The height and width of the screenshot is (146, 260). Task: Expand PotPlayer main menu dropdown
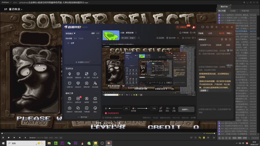6,2
